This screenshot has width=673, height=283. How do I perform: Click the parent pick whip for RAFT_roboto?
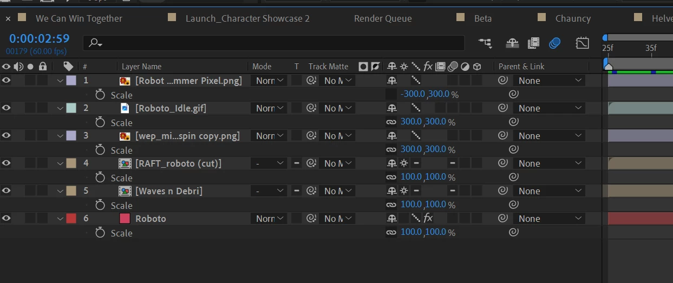(503, 163)
